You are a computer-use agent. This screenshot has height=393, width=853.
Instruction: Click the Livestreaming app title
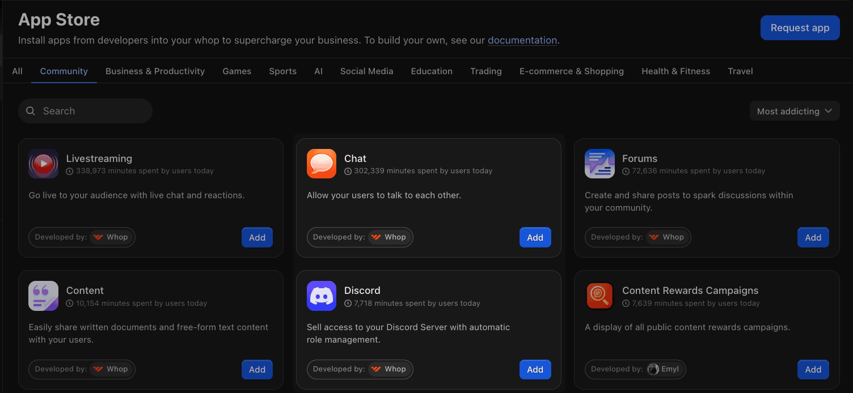pos(99,159)
